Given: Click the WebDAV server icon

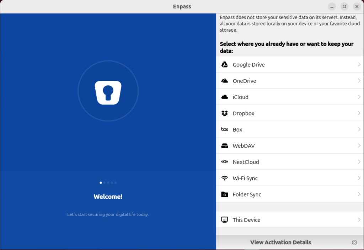Looking at the screenshot, I should 224,145.
